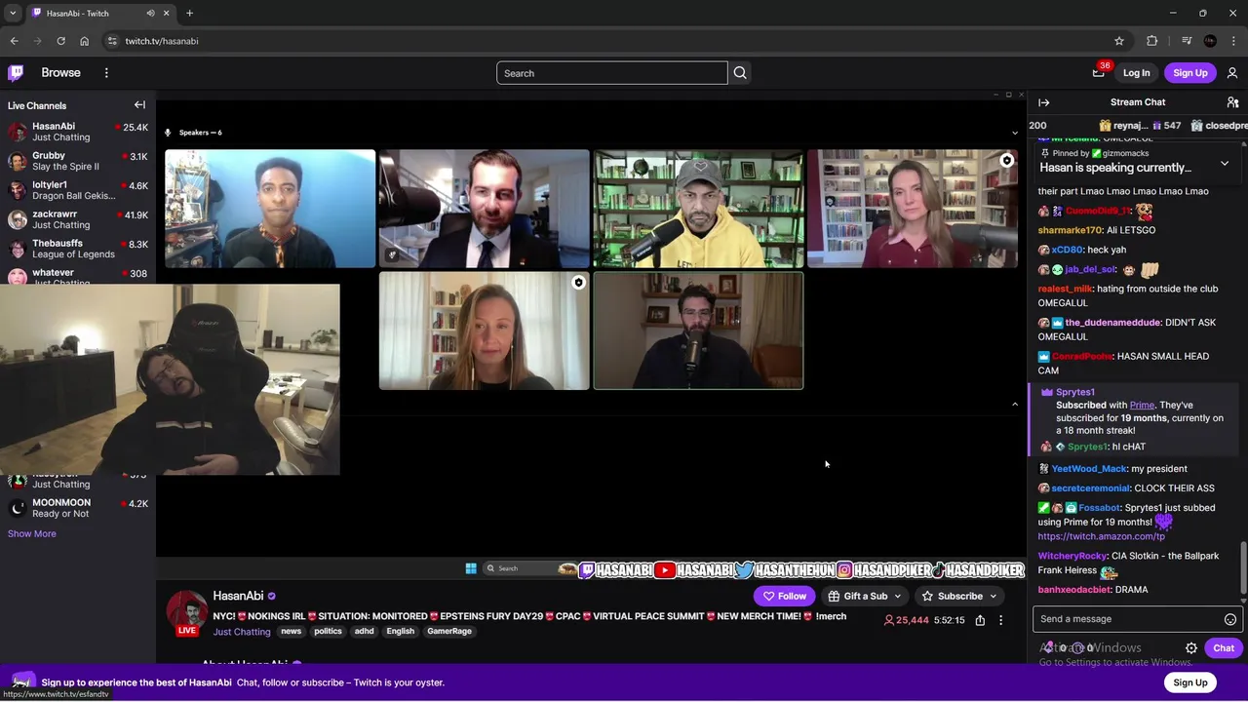The width and height of the screenshot is (1248, 702).
Task: Open a new browser tab with plus icon
Action: tap(189, 14)
